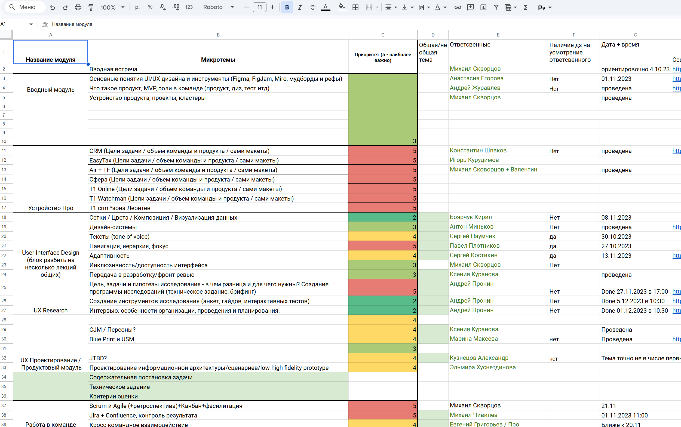
Task: Select column G header
Action: [x=635, y=35]
